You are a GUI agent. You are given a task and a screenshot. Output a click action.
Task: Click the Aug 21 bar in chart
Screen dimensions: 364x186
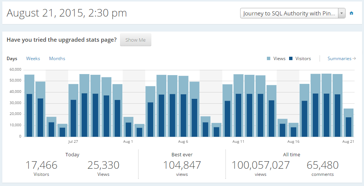point(349,124)
